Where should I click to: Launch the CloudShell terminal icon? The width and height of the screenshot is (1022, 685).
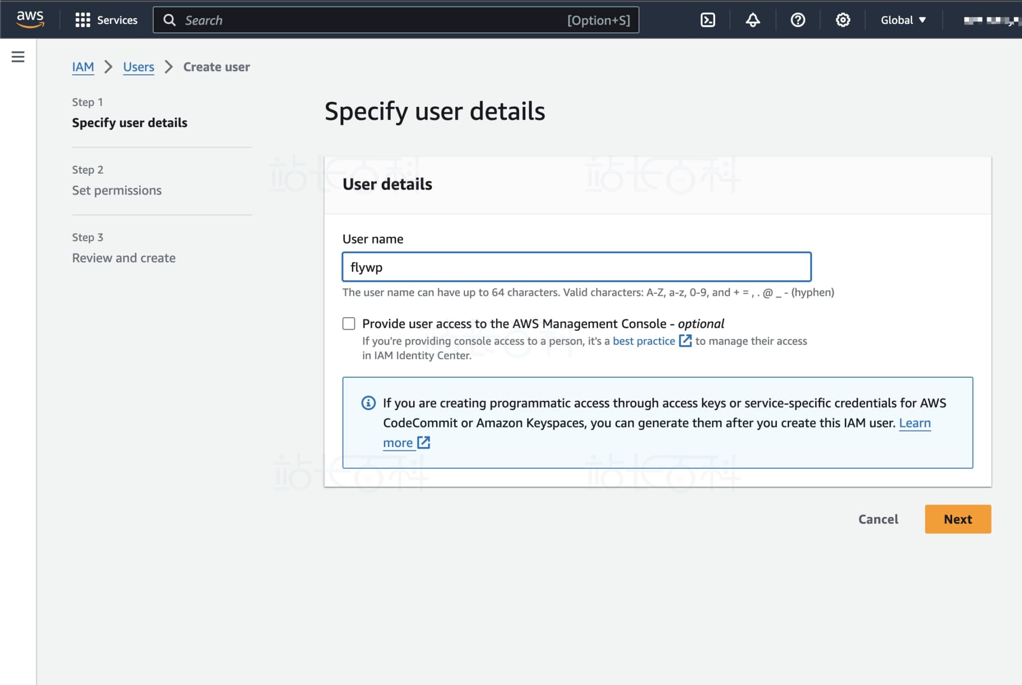coord(708,20)
